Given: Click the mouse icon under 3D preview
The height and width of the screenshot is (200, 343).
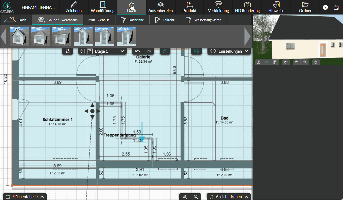Looking at the screenshot, I should tap(316, 62).
